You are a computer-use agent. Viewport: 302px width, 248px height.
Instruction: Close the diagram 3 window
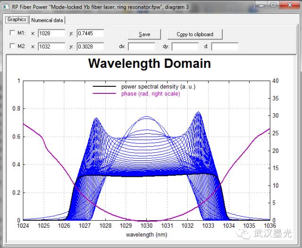point(290,5)
